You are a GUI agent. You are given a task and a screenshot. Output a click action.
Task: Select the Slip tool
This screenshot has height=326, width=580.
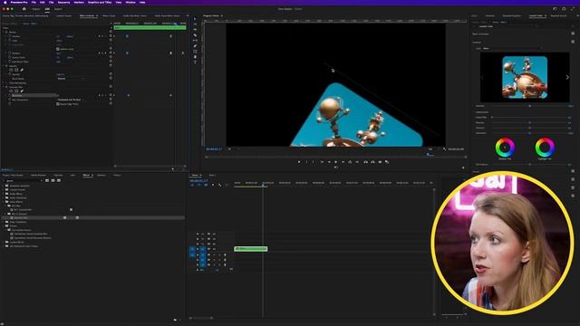pos(196,41)
